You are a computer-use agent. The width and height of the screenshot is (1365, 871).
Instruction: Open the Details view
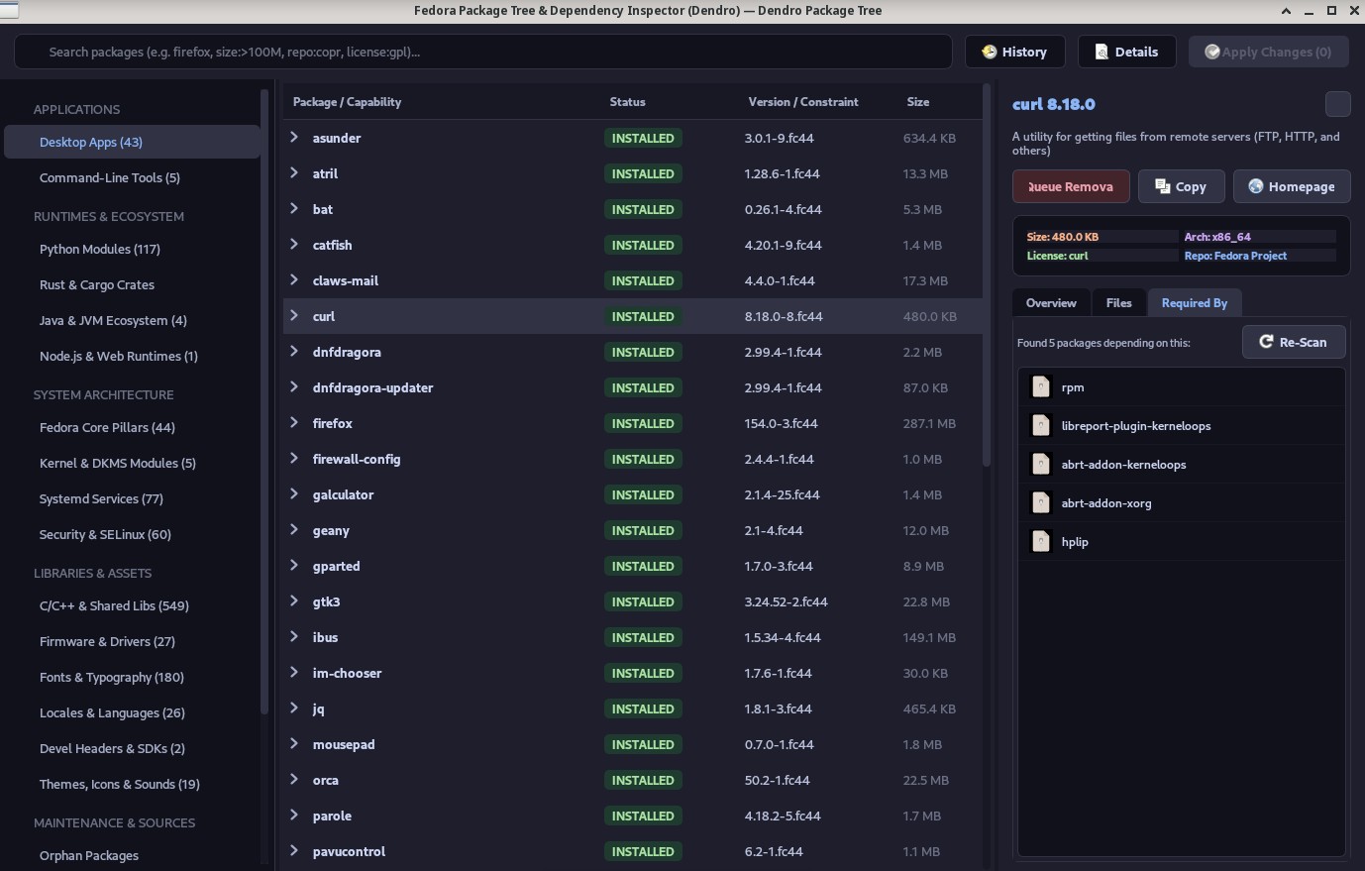point(1126,52)
